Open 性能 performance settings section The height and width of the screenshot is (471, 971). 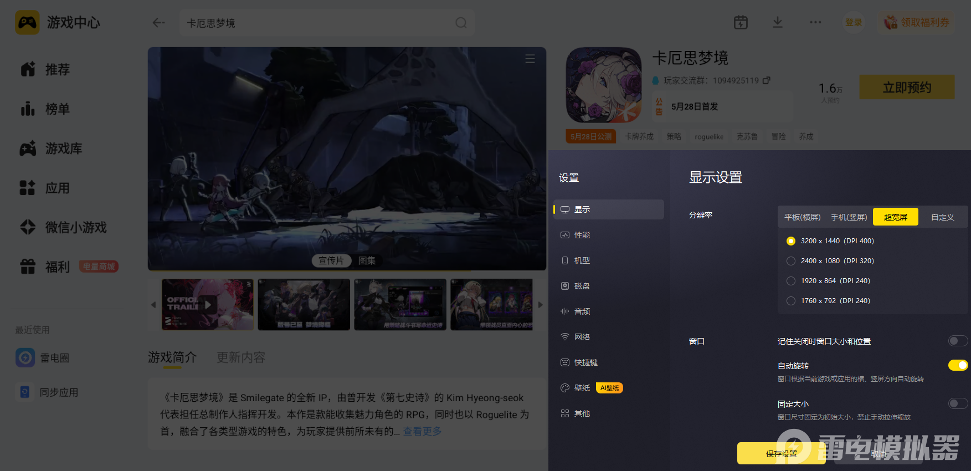click(x=609, y=235)
